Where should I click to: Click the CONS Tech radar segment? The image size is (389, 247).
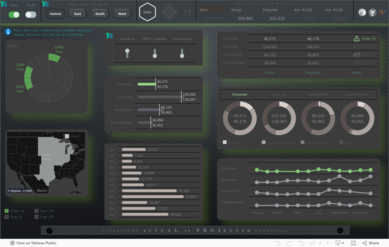tap(28, 84)
